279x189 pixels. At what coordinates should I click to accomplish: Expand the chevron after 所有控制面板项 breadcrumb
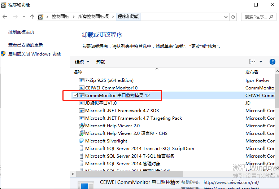[x=113, y=17]
